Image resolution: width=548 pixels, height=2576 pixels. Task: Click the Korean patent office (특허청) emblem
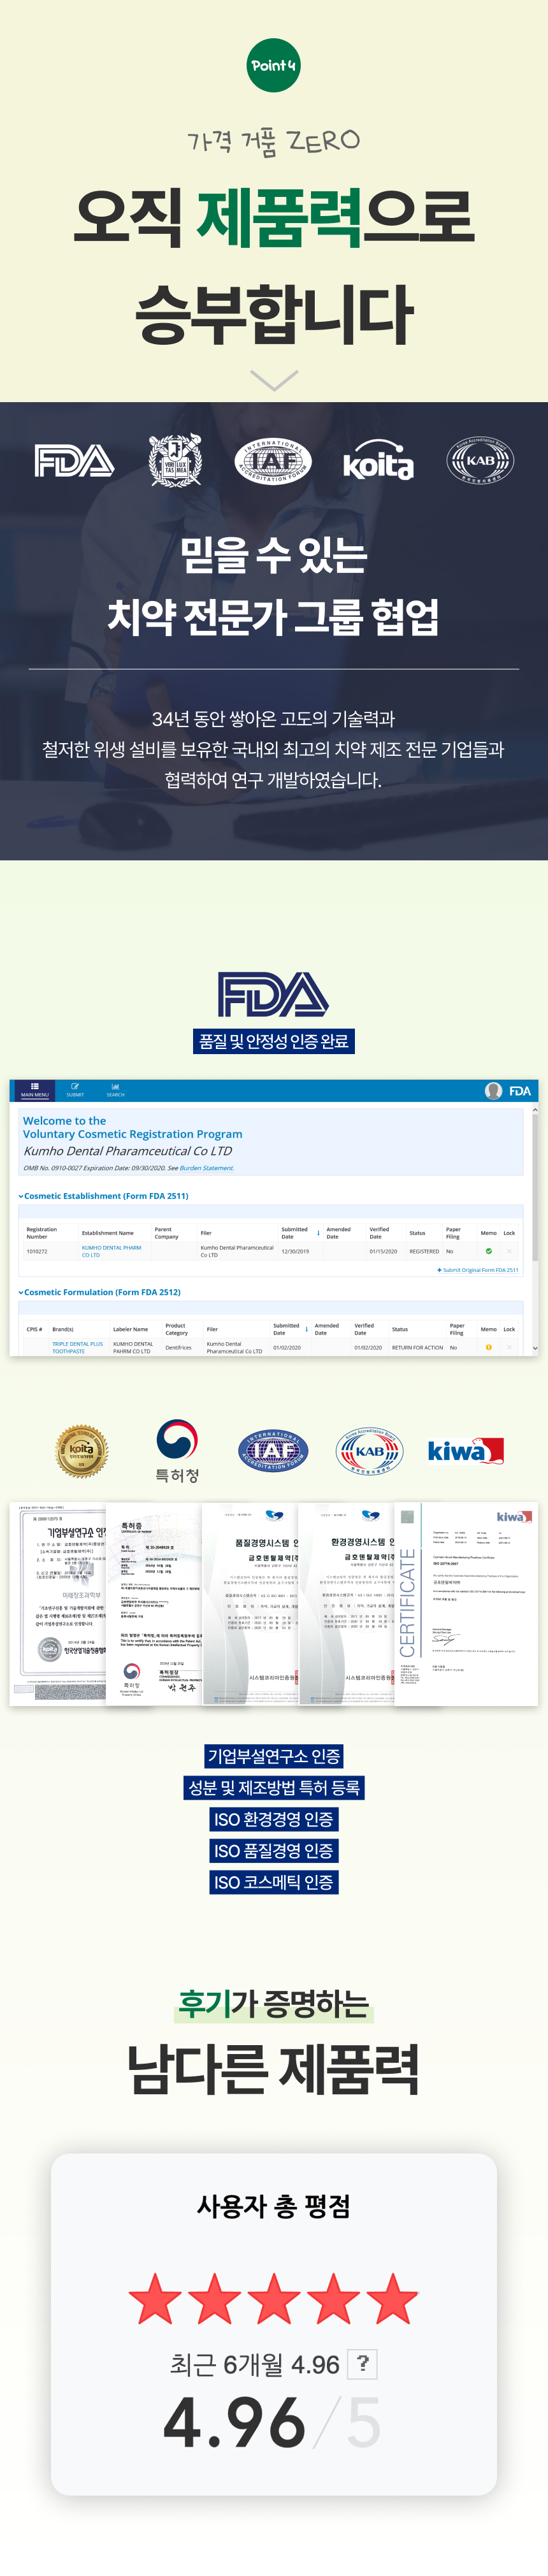pos(177,1451)
